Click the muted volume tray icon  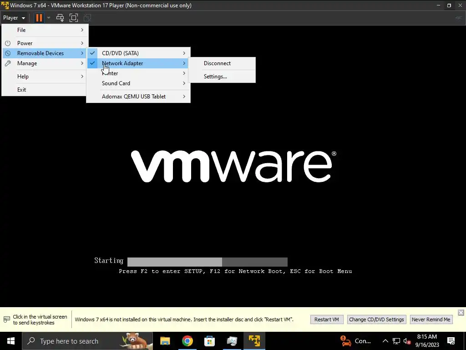[407, 341]
